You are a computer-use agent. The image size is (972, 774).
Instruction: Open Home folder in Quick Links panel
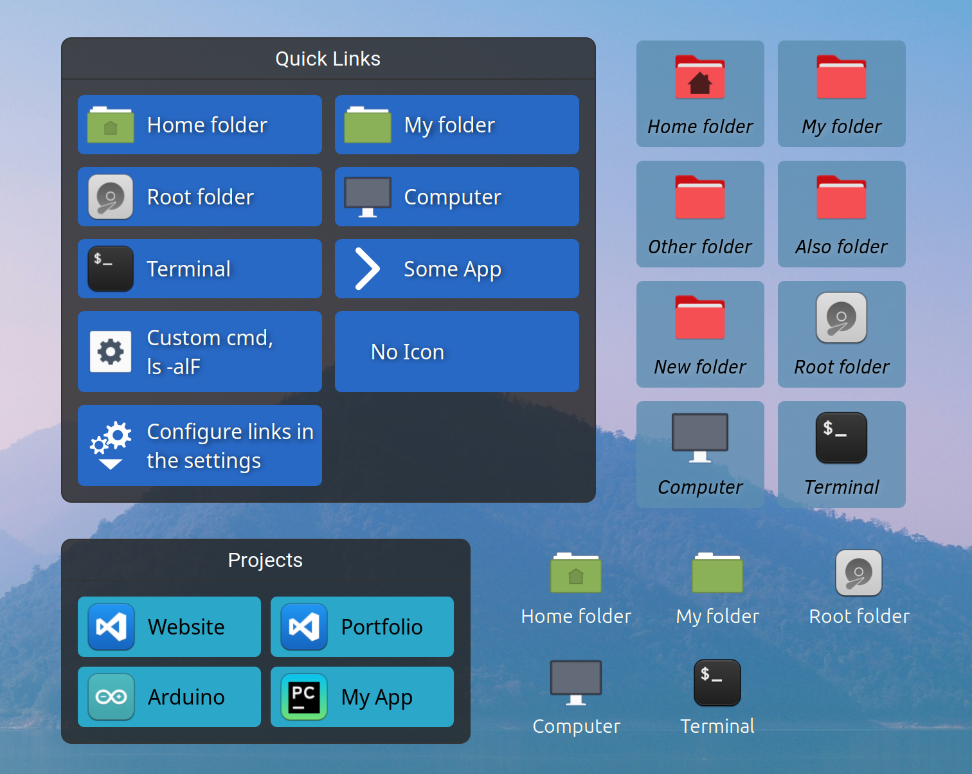pyautogui.click(x=200, y=125)
